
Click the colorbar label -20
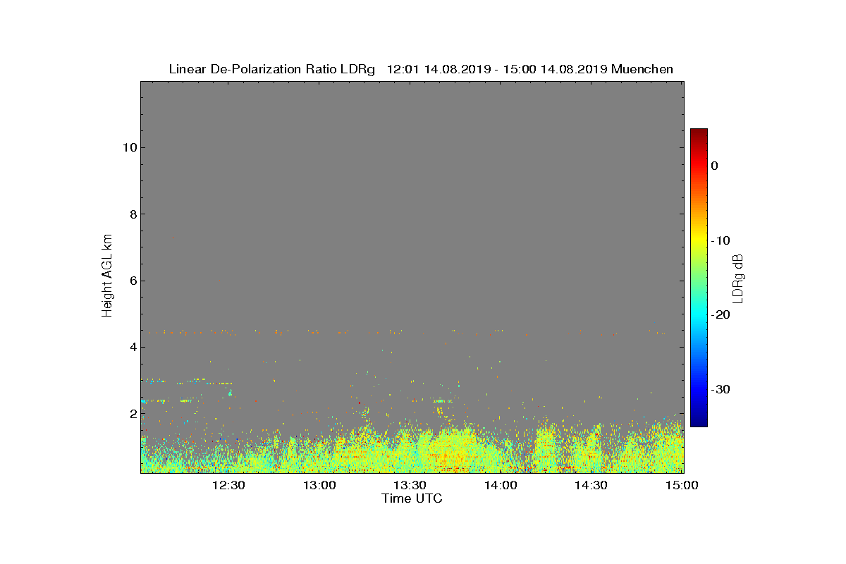coord(721,314)
